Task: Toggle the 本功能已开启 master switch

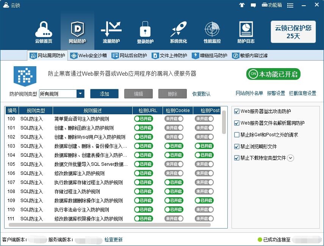Action: (273, 74)
